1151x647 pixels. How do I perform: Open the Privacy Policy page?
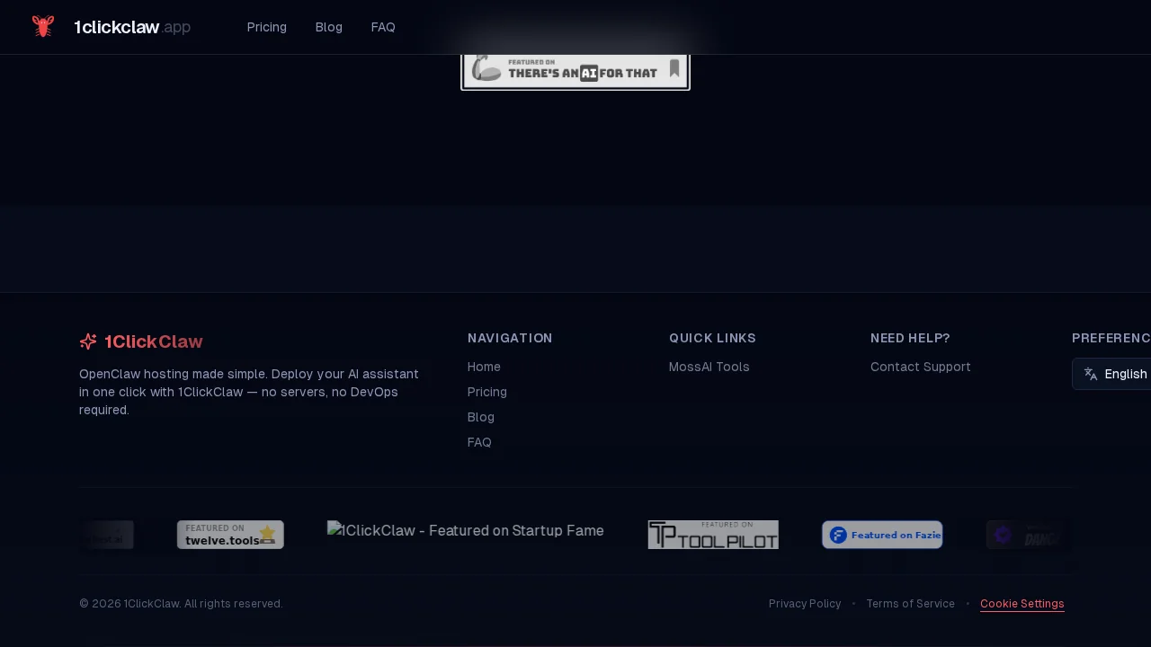804,603
